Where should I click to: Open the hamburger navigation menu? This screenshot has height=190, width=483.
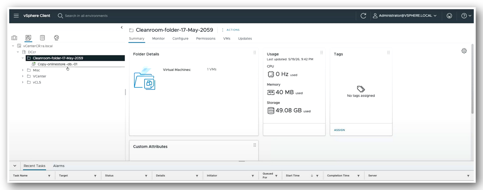click(x=16, y=16)
